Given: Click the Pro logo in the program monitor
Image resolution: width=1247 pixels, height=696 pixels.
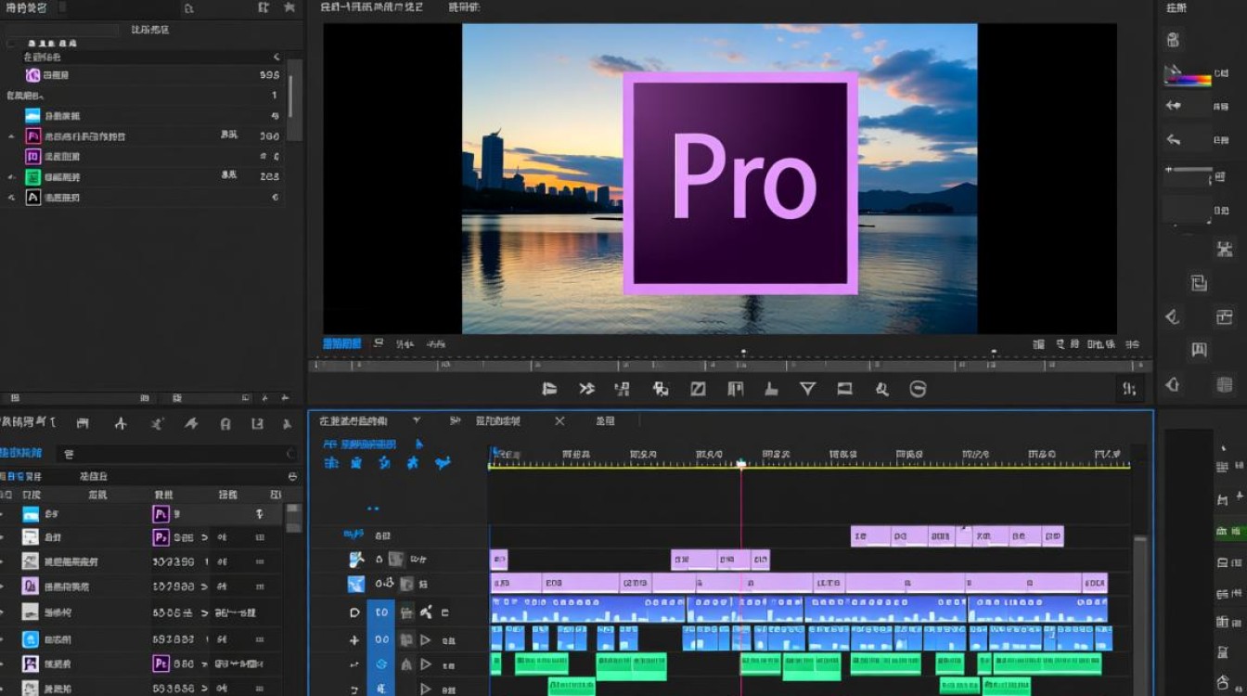Looking at the screenshot, I should (x=740, y=183).
